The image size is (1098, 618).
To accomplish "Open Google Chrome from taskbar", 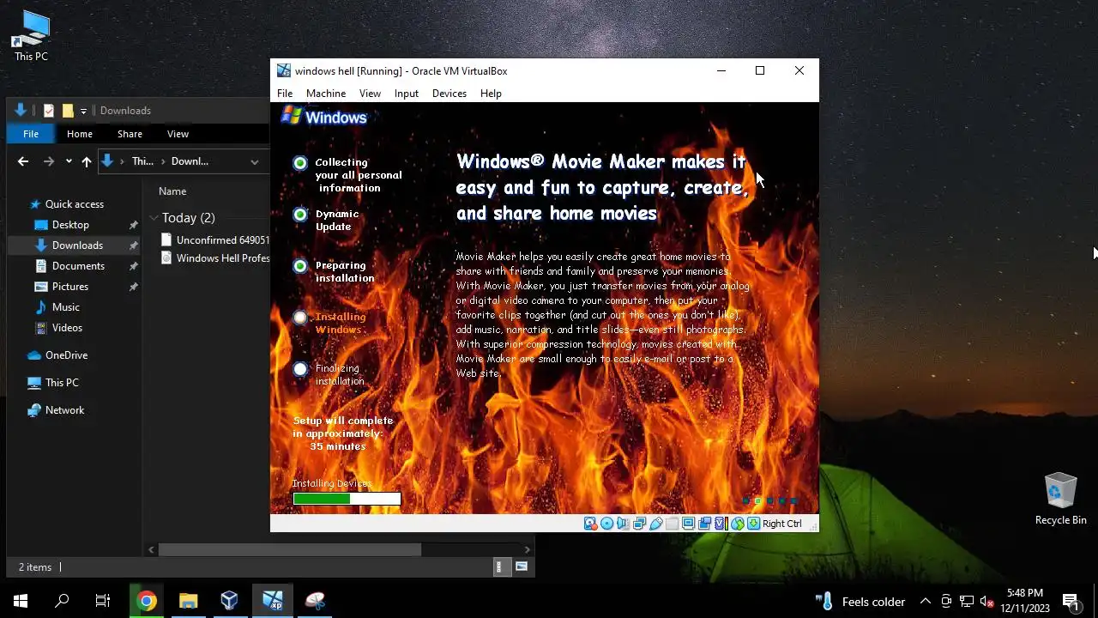I will point(147,601).
